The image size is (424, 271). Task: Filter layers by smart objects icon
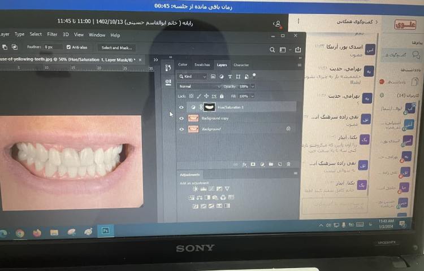pyautogui.click(x=246, y=77)
